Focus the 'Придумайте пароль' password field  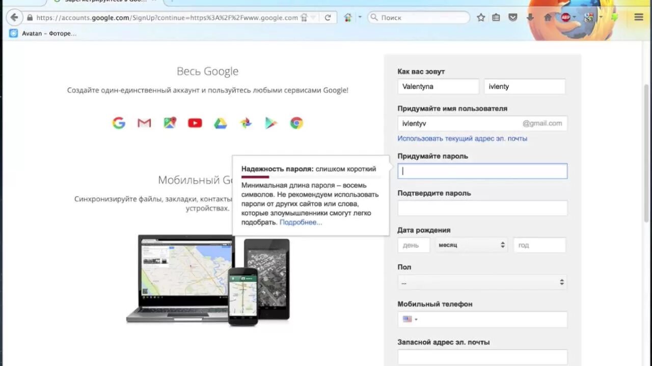point(482,171)
